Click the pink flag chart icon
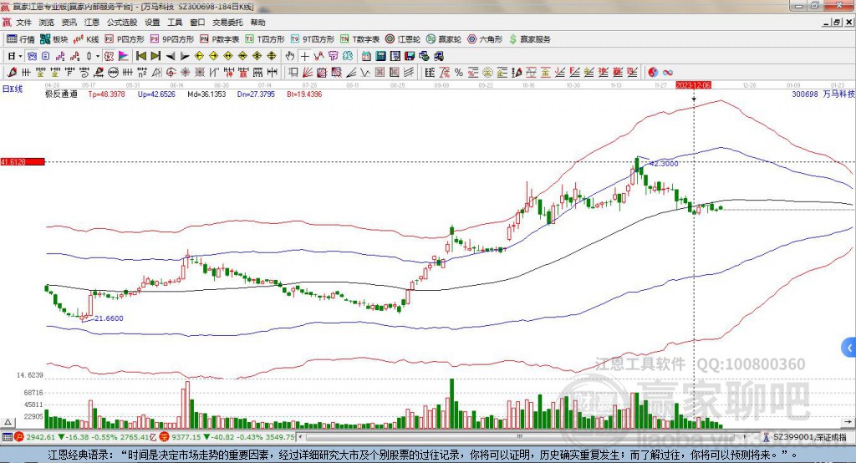856x463 pixels. [x=124, y=56]
